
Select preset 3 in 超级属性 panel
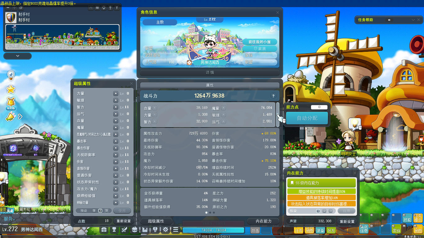[x=106, y=211]
